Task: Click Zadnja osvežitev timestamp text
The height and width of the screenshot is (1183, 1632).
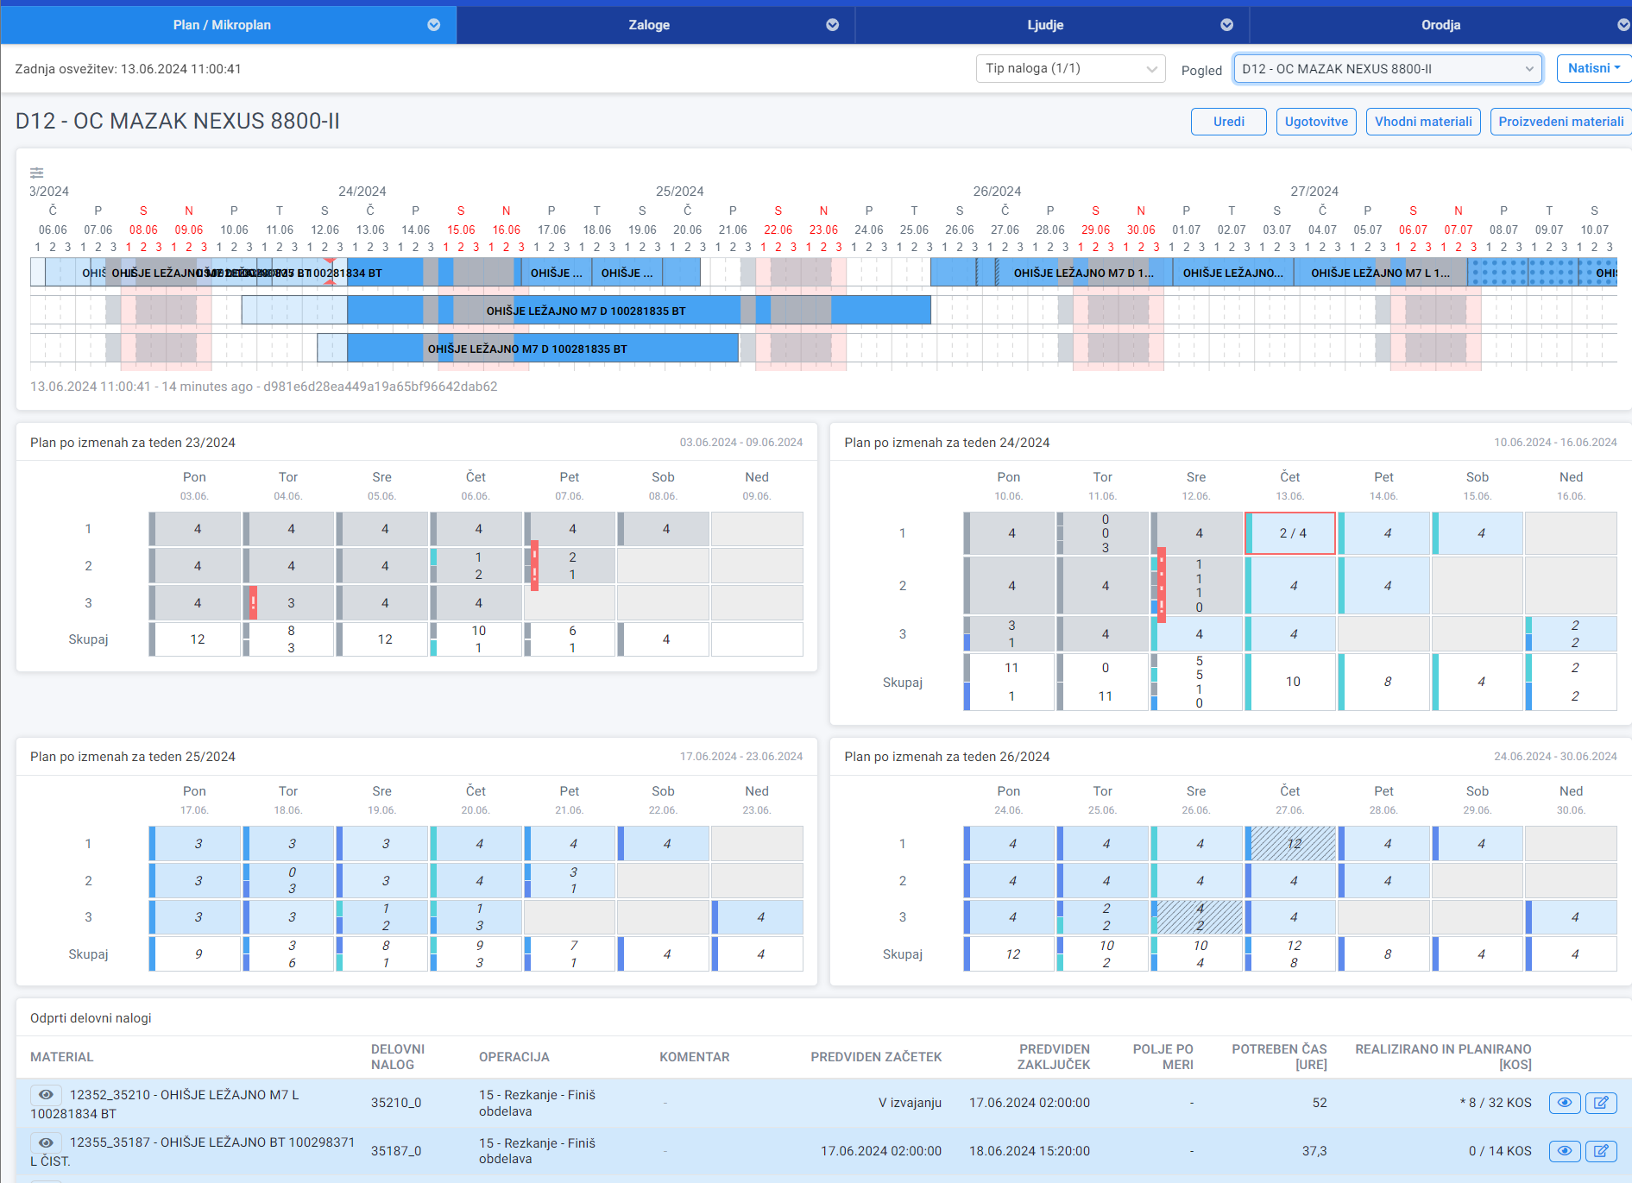Action: click(128, 69)
